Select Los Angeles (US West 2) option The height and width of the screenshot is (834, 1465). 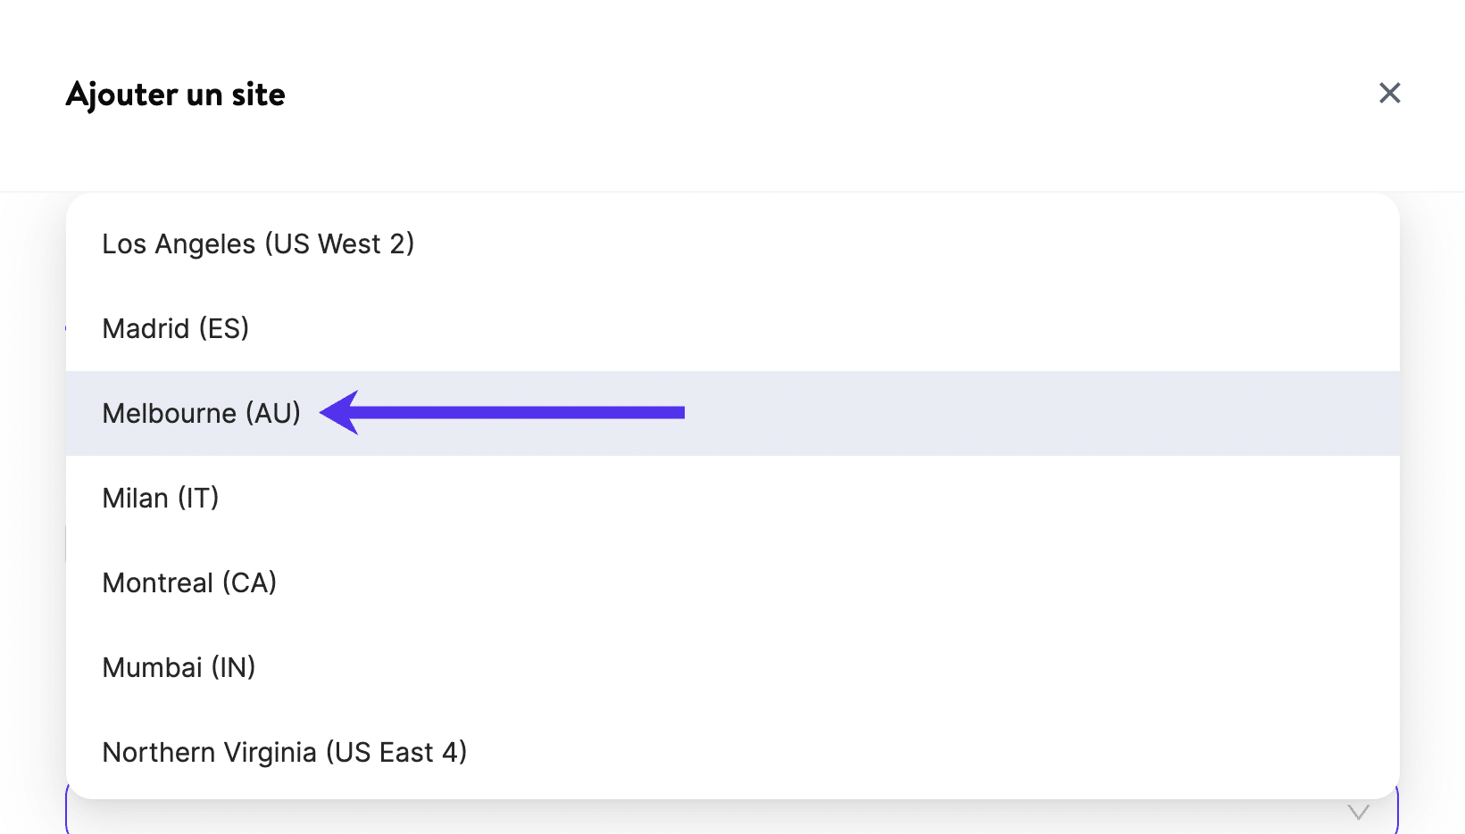(x=258, y=244)
